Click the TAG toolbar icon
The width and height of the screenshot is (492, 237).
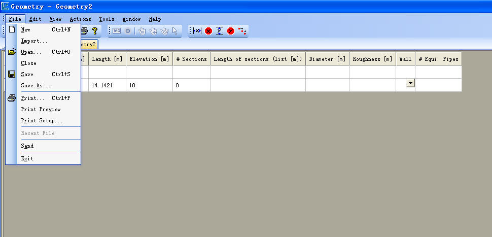click(x=117, y=31)
